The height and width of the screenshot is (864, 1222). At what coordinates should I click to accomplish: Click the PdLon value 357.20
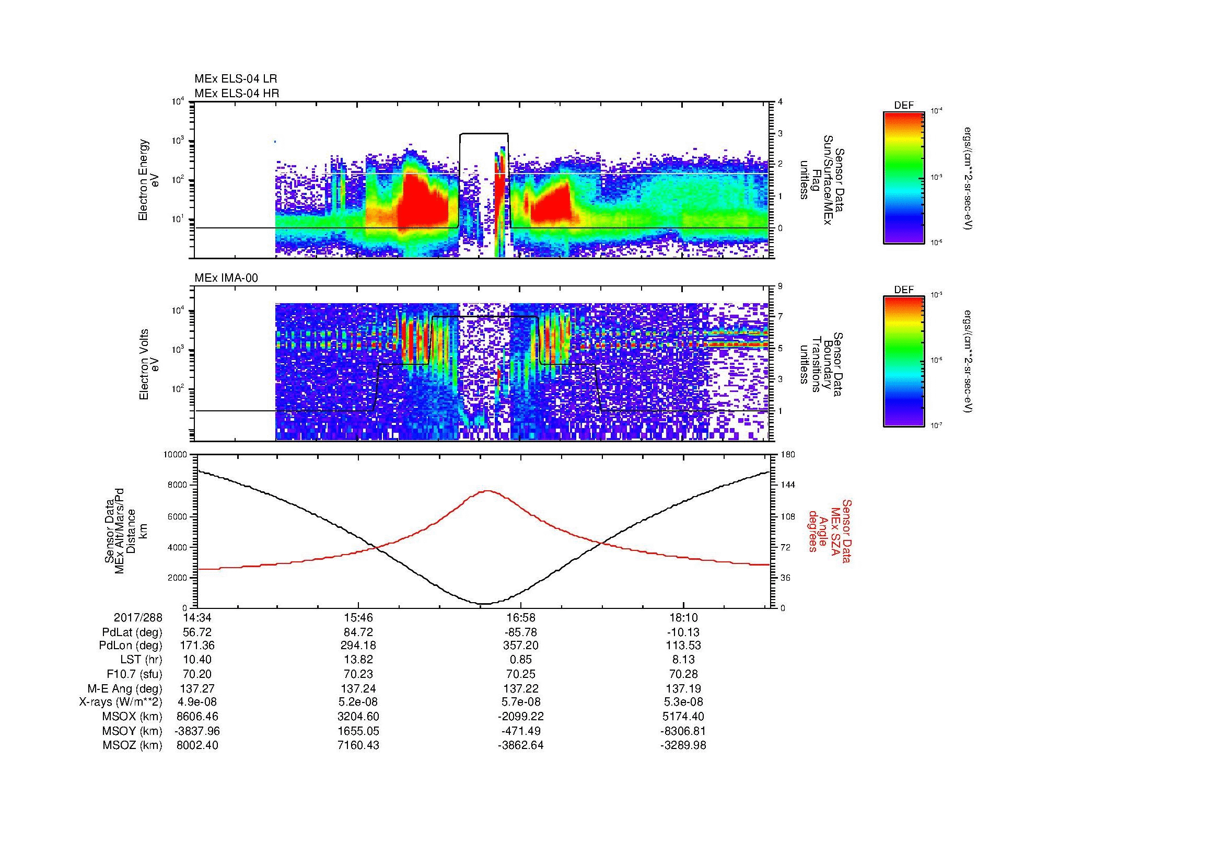521,646
